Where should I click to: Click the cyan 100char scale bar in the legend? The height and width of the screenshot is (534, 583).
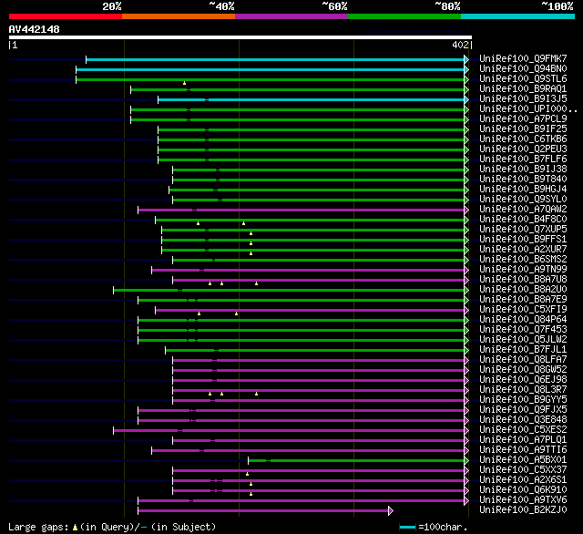407,527
